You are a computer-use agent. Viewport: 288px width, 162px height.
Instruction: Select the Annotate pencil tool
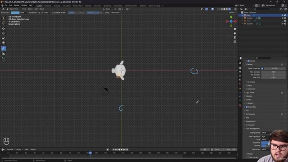pyautogui.click(x=4, y=49)
